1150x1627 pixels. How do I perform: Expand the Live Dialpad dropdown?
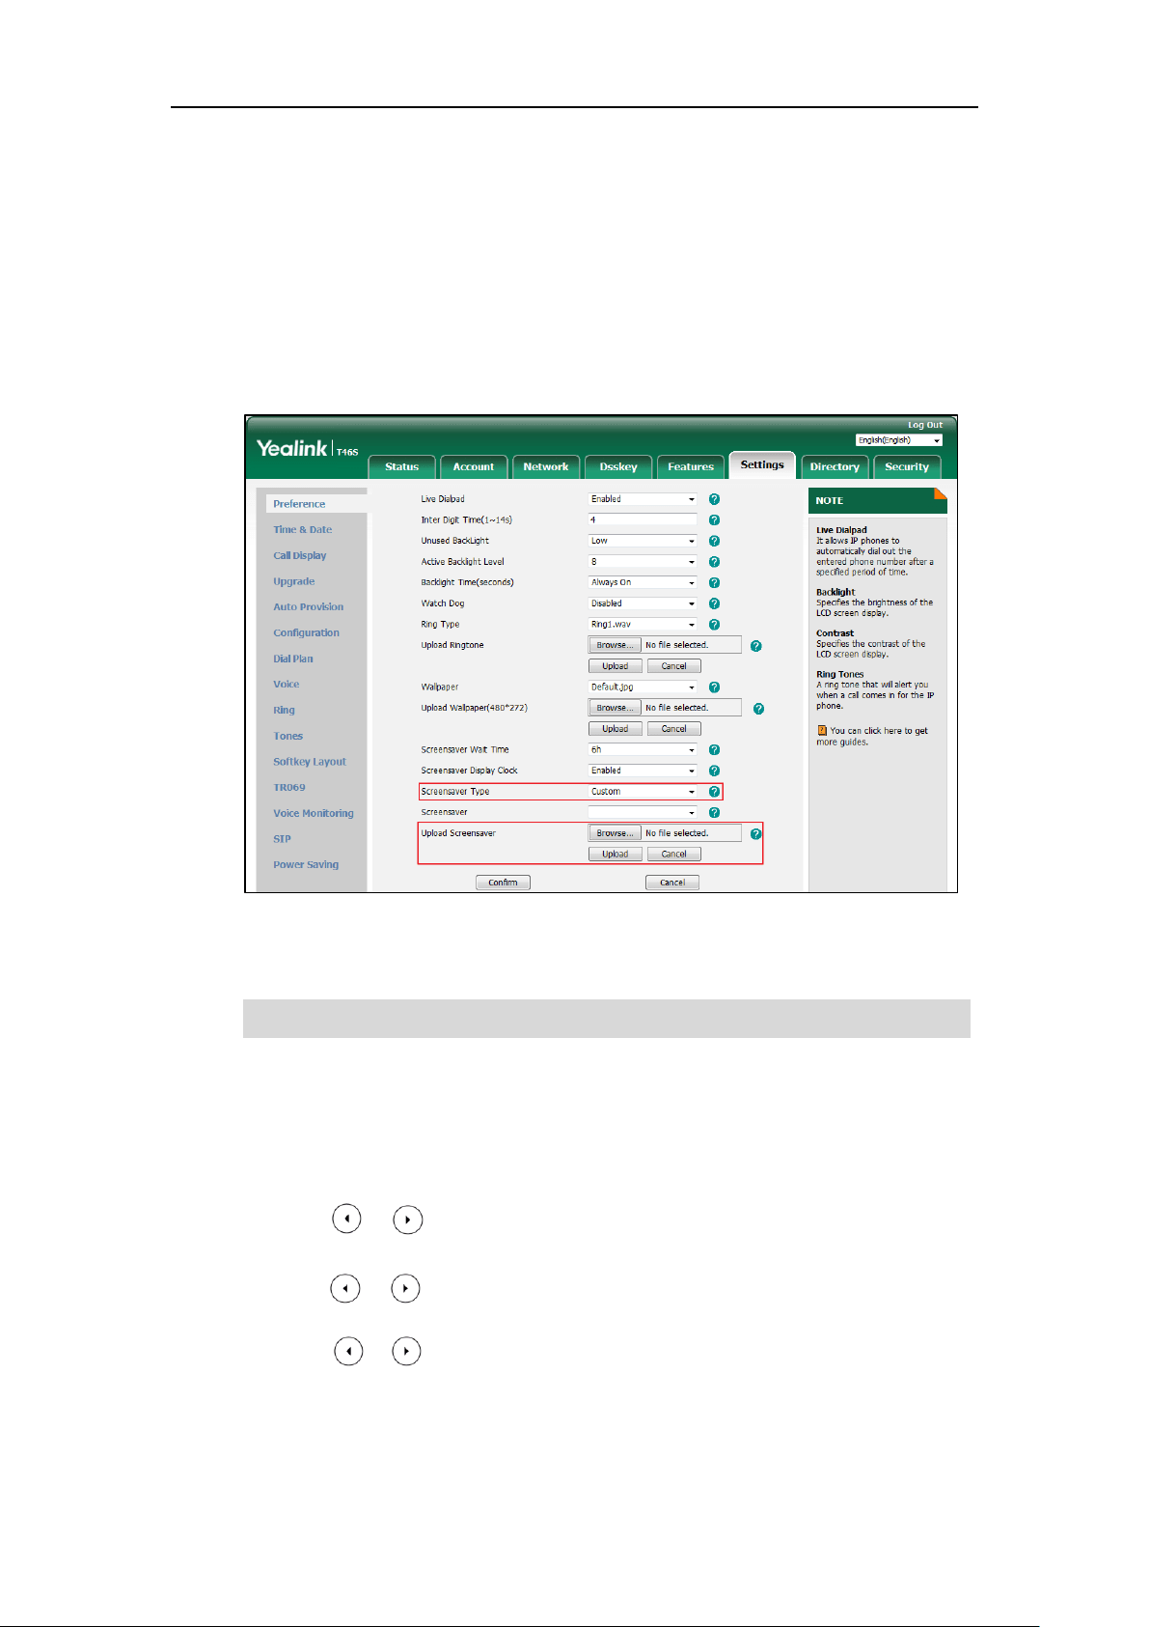[643, 499]
